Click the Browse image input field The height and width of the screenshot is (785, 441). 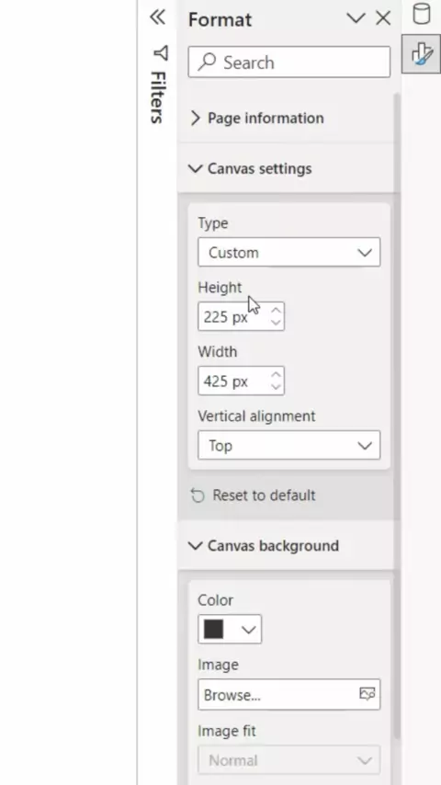point(288,694)
